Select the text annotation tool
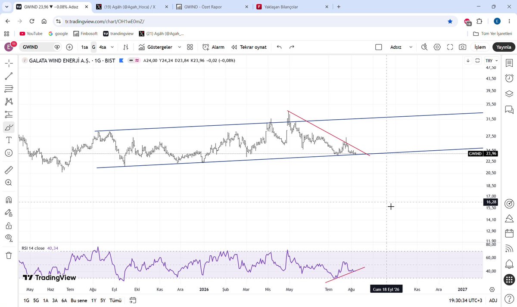This screenshot has height=307, width=517. 9,140
